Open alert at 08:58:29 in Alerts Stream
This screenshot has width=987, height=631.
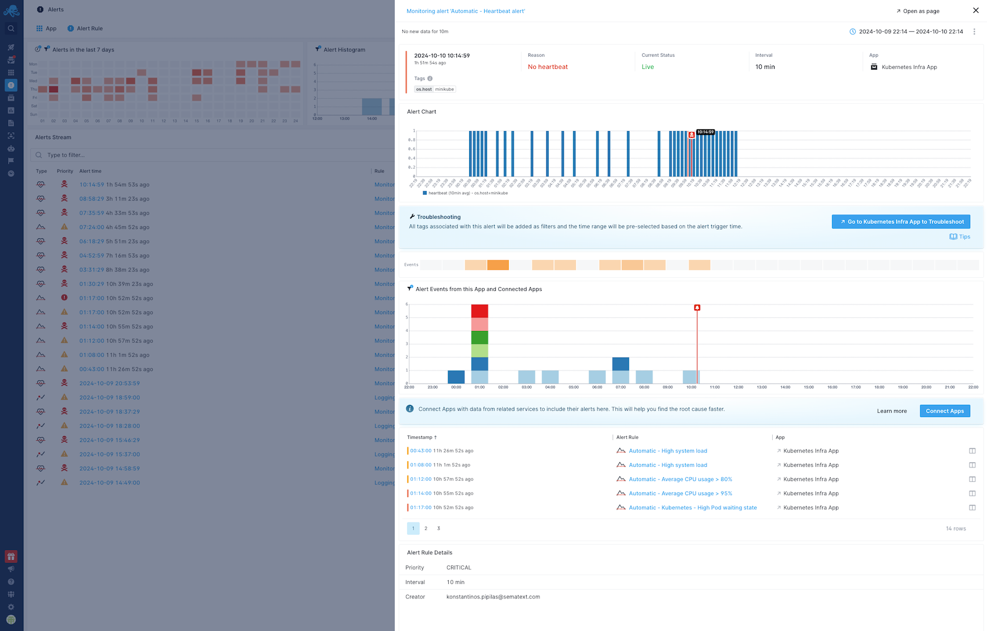tap(92, 199)
